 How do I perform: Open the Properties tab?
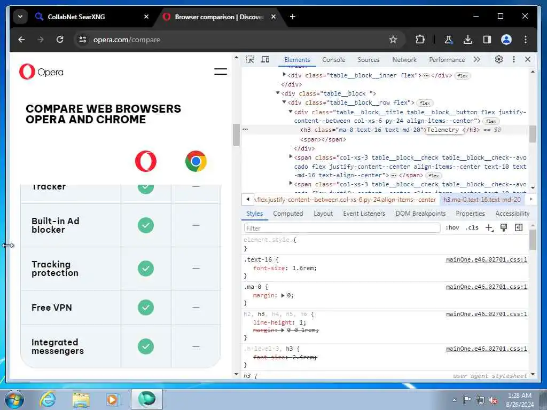pyautogui.click(x=470, y=214)
